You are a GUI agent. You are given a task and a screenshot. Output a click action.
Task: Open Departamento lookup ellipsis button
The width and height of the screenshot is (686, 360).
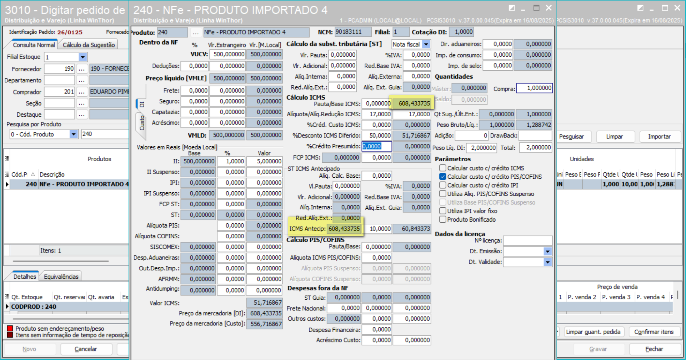[x=82, y=80]
